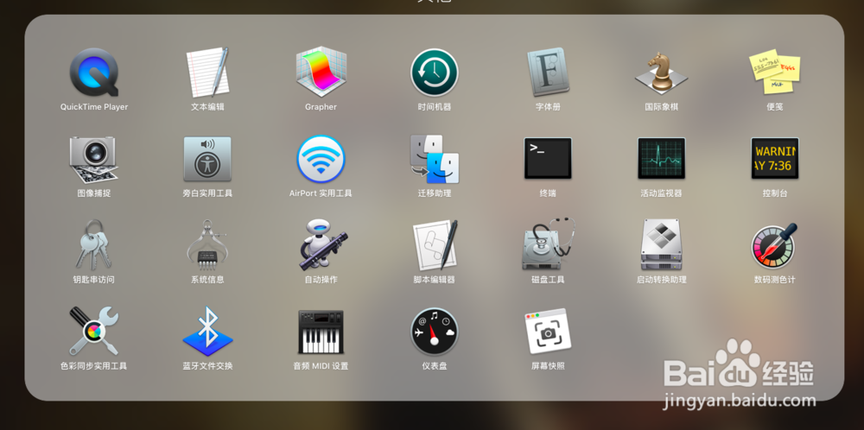Viewport: 864px width, 430px height.
Task: Open 字体册 Font Book icon
Action: tap(548, 73)
